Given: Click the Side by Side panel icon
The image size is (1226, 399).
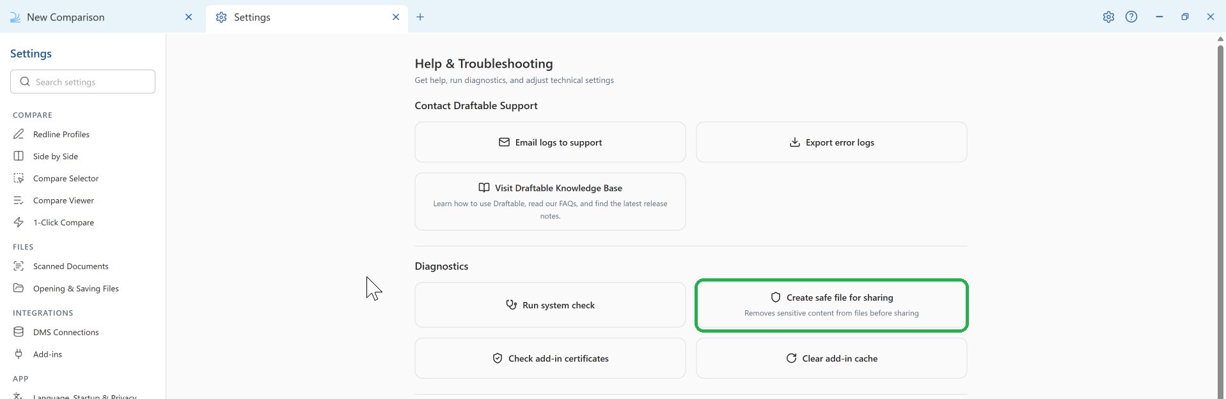Looking at the screenshot, I should (19, 156).
